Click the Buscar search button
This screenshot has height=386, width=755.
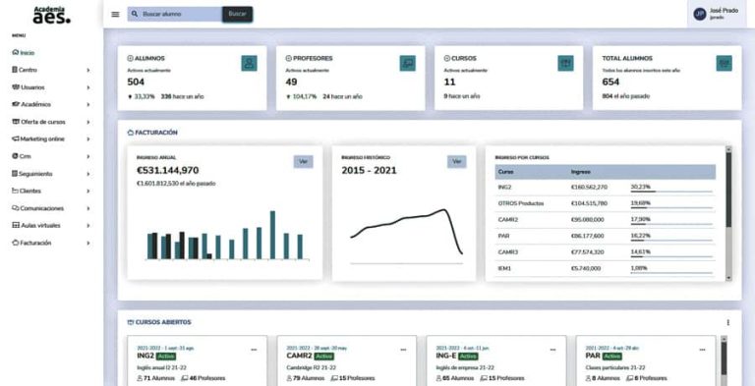(x=237, y=14)
